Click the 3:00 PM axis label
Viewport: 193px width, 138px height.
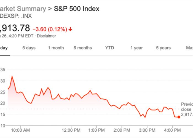[x=147, y=129]
